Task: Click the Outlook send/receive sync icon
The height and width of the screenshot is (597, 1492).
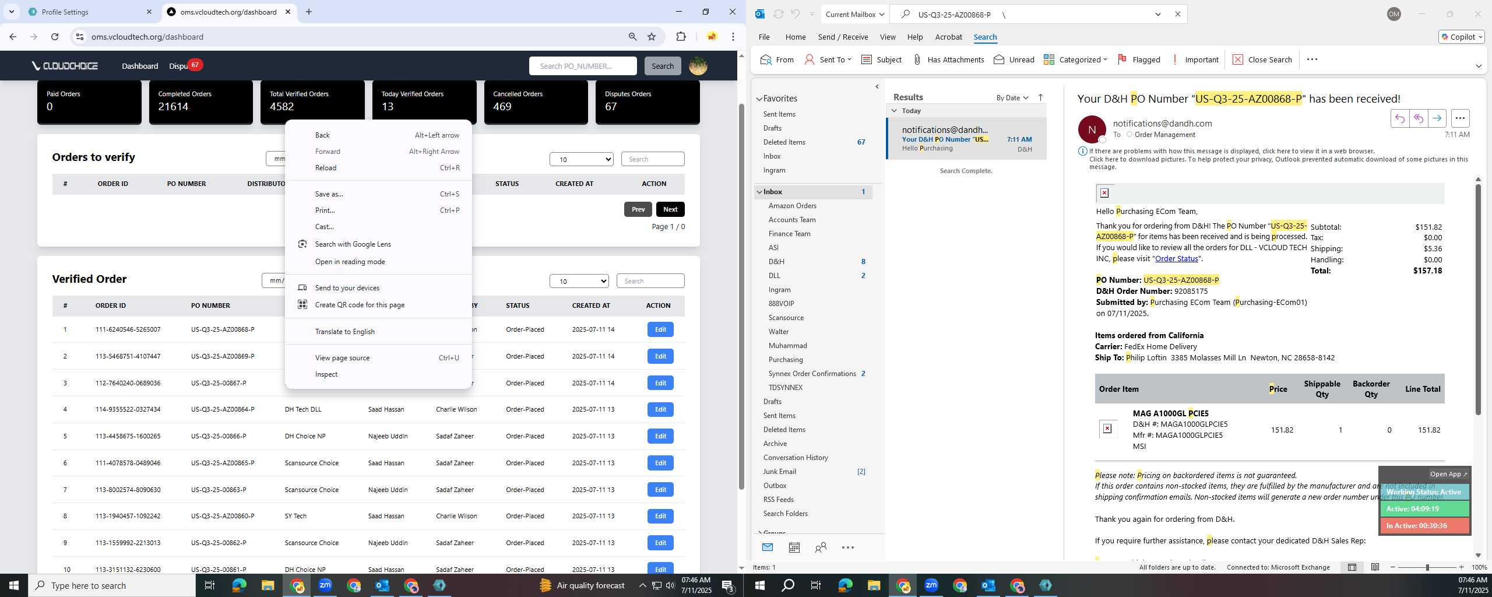Action: 778,14
